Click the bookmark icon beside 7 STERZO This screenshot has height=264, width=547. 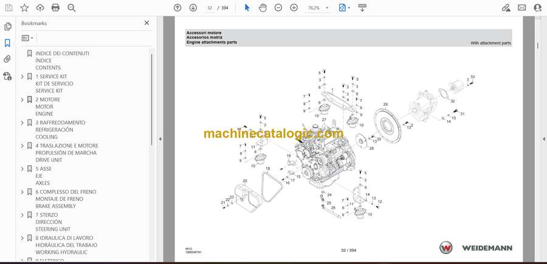click(x=30, y=215)
